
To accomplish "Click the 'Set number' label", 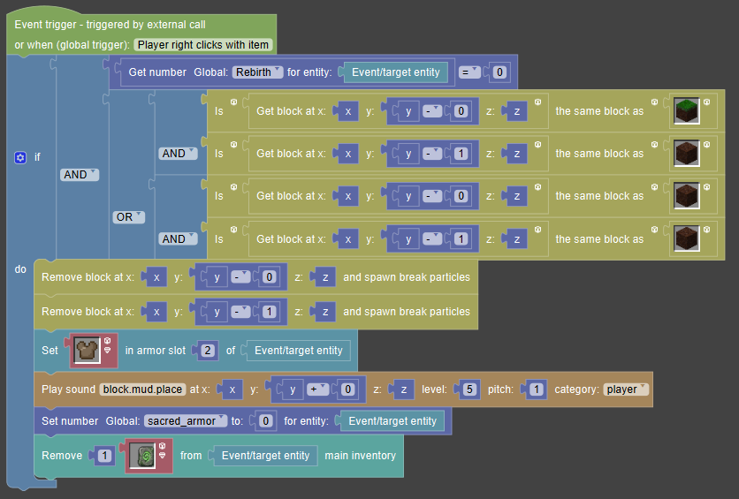I will click(70, 421).
